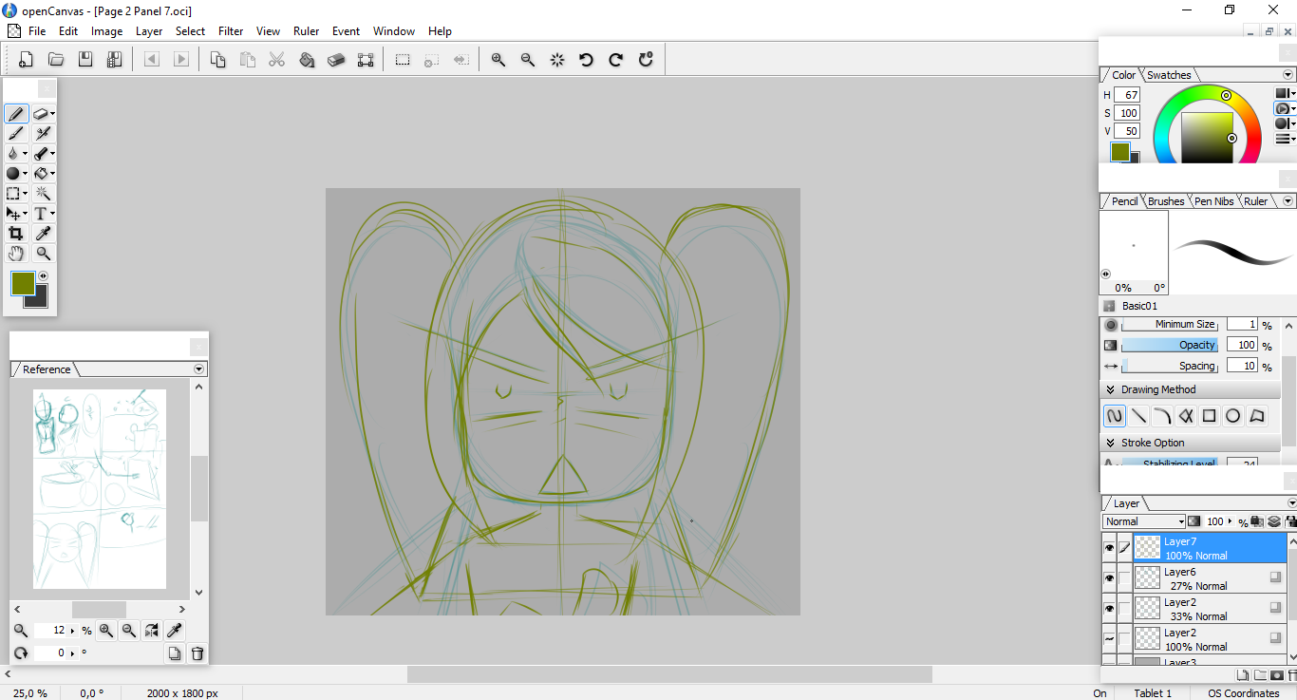The width and height of the screenshot is (1297, 700).
Task: Pick the Crop tool
Action: point(15,234)
